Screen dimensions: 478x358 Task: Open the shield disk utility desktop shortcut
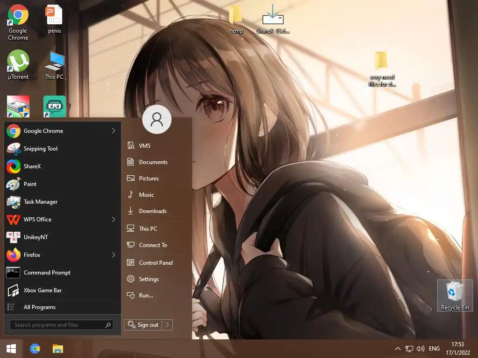18,107
